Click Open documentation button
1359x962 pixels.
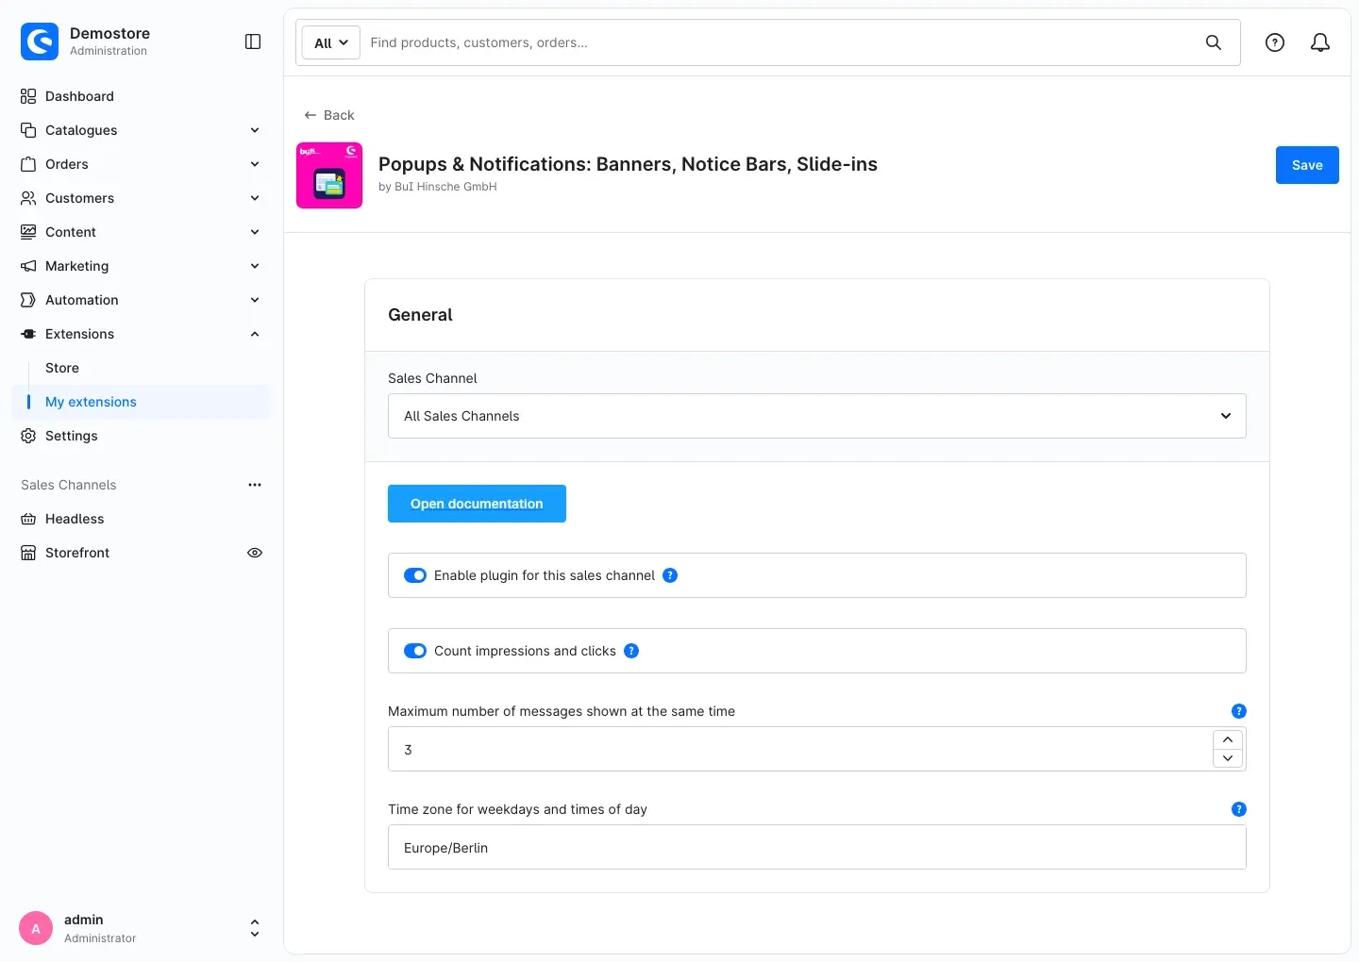click(477, 504)
